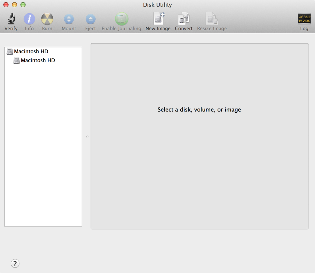Click the Mount toolbar icon
Viewport: 315px width, 273px height.
coord(69,19)
